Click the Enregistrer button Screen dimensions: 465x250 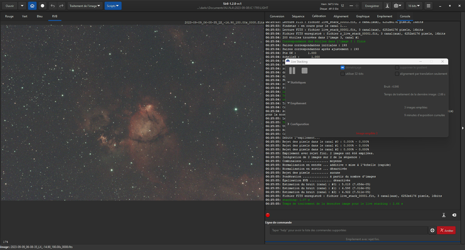point(372,6)
